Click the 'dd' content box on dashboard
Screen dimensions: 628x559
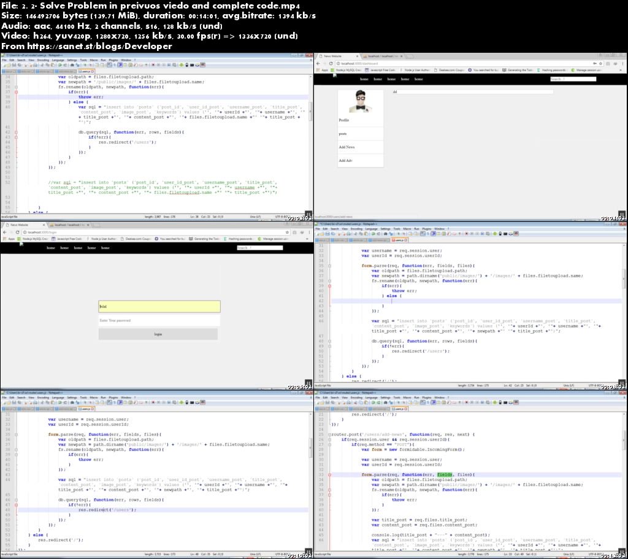[x=473, y=92]
